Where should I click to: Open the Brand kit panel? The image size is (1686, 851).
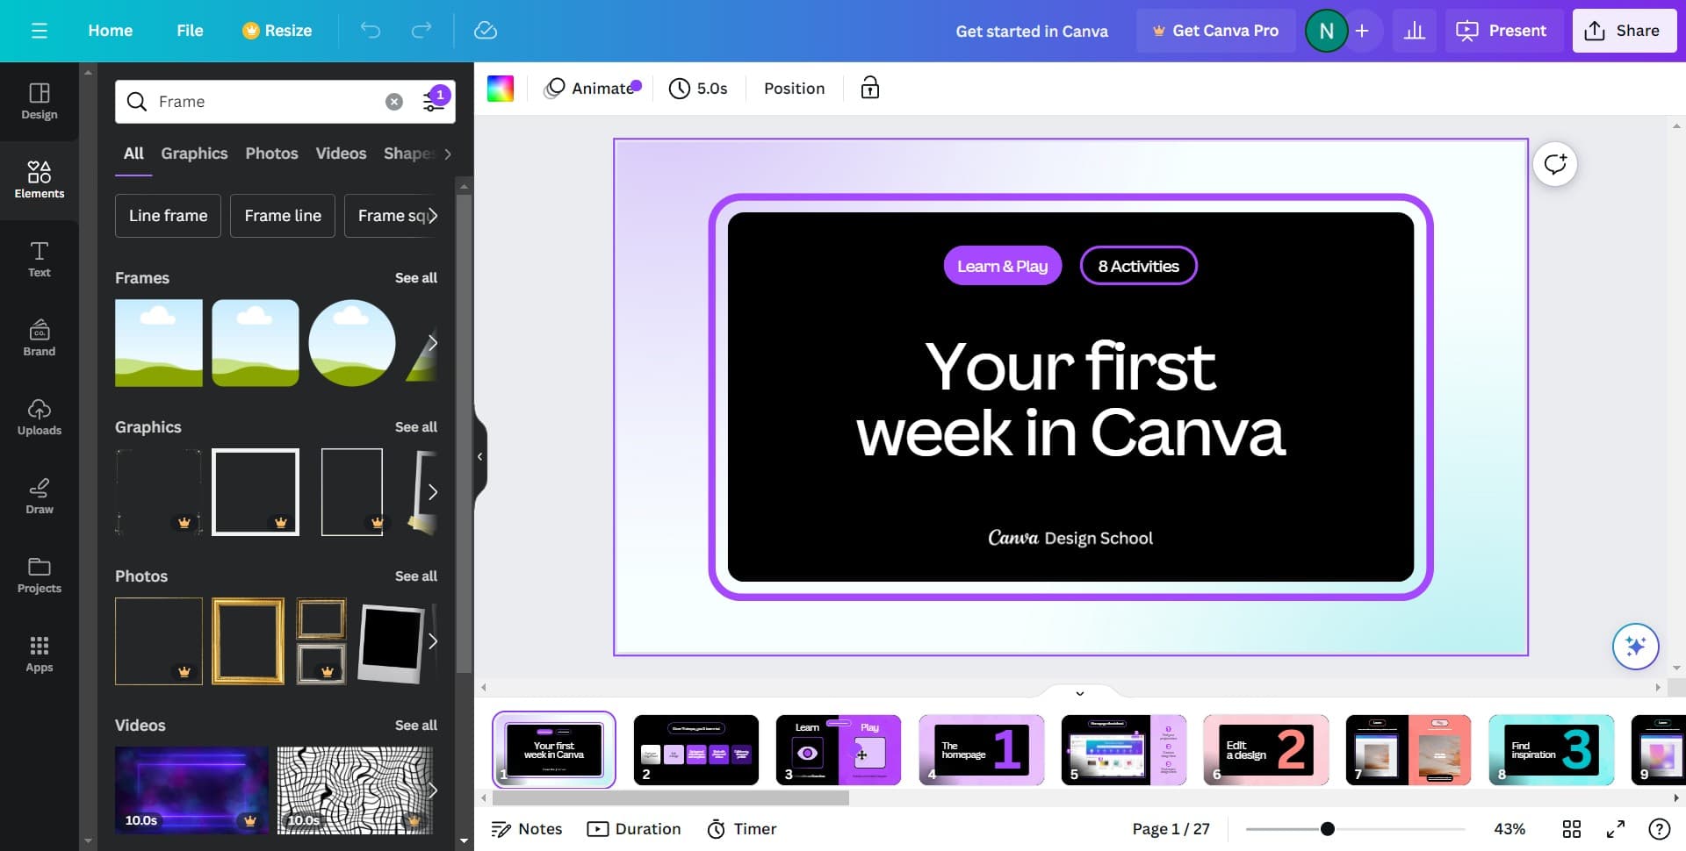click(40, 338)
